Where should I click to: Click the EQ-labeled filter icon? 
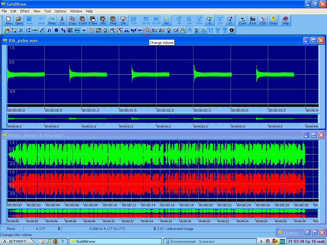coord(112,30)
